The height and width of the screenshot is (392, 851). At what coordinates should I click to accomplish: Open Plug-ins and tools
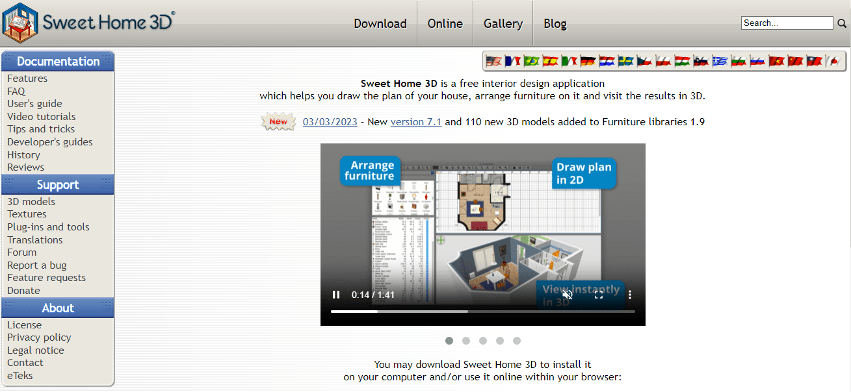(48, 227)
